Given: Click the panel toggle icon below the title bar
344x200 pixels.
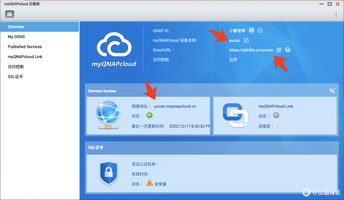Looking at the screenshot, I should pos(9,14).
